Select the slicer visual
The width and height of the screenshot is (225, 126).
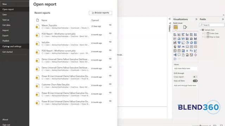click(x=175, y=51)
